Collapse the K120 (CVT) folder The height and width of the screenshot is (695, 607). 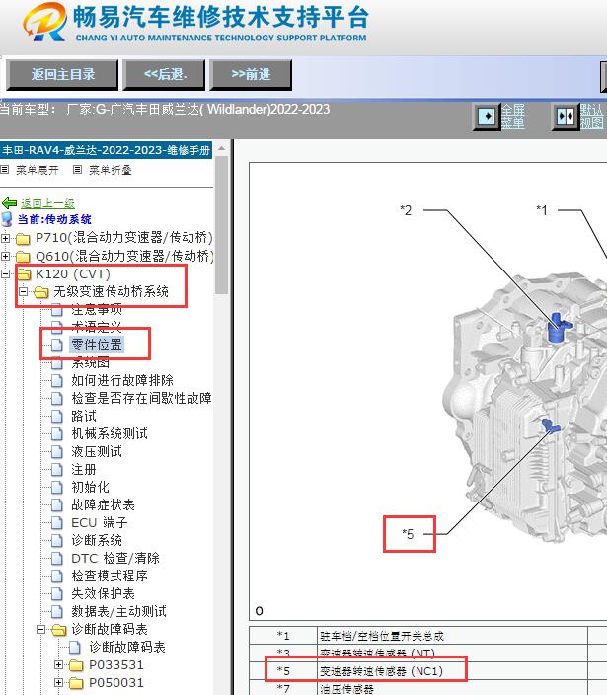[5, 273]
